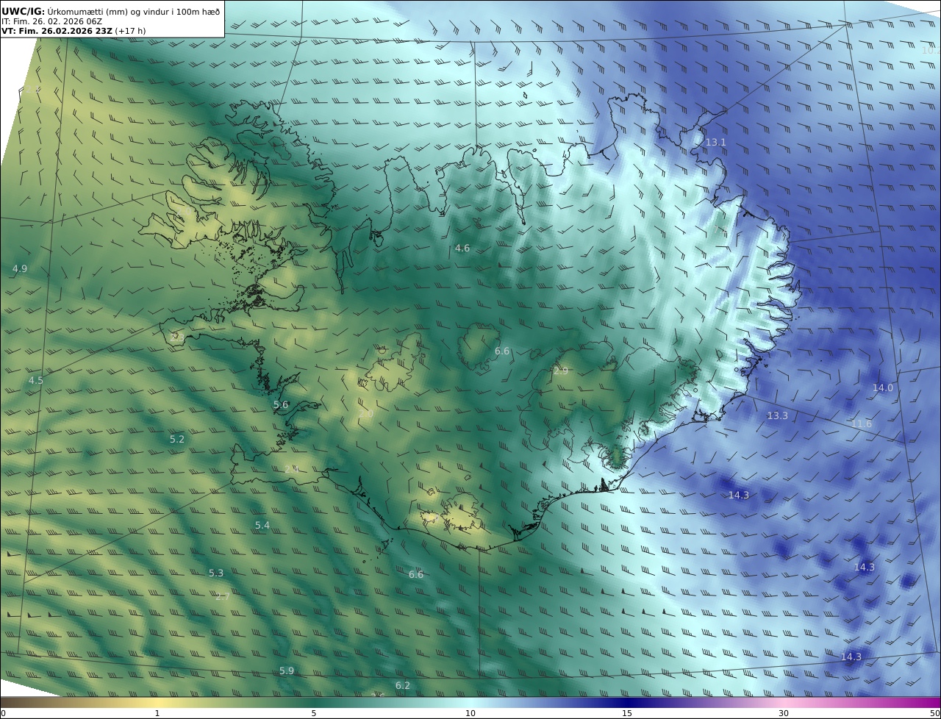Click the 6.2 value label on the map
Screen dimensions: 941x719
(x=402, y=686)
